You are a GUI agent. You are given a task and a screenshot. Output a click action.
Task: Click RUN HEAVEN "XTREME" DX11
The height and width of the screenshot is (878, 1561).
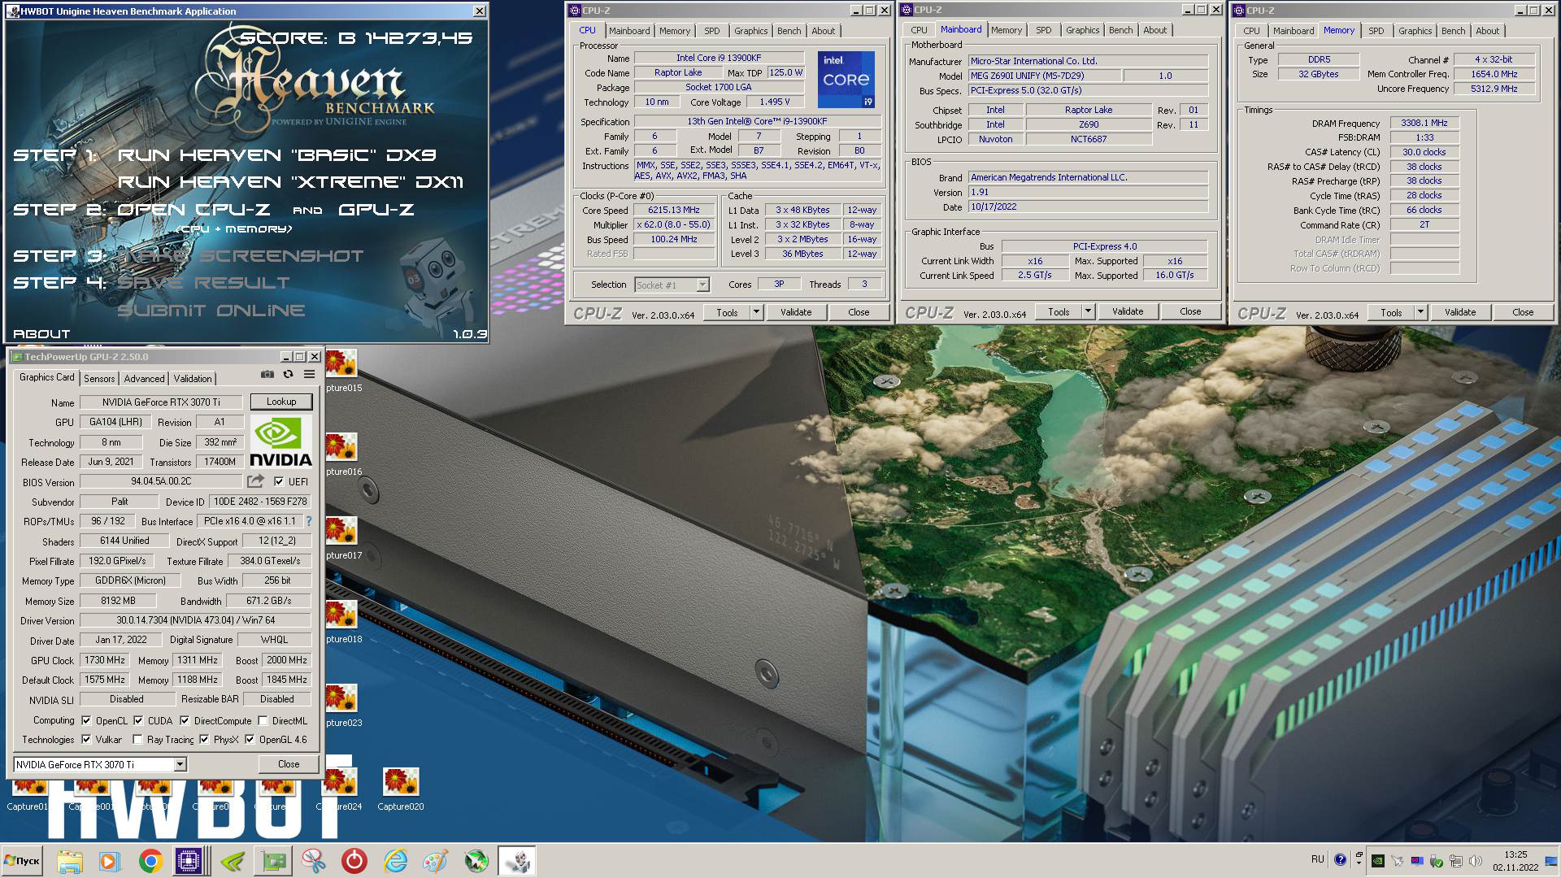point(290,182)
